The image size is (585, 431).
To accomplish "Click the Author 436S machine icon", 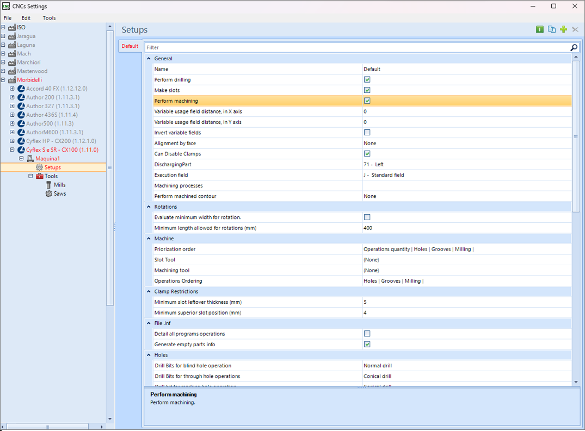I will pos(21,115).
